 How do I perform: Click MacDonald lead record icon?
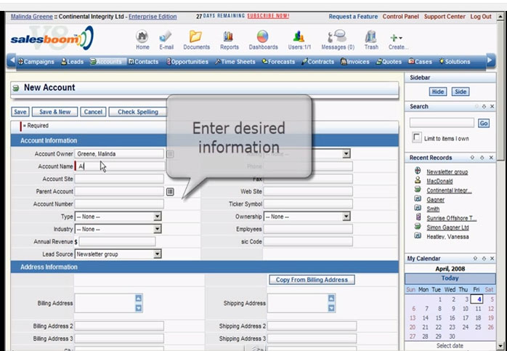point(418,180)
